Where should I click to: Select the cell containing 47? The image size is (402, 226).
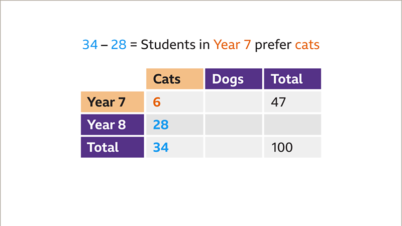pos(292,102)
